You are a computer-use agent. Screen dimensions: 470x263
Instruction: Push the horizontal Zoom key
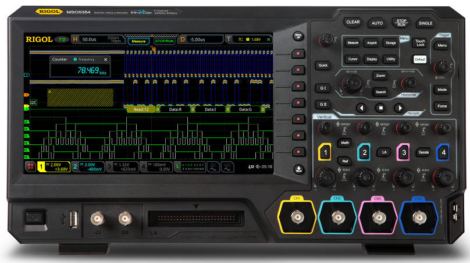380,76
